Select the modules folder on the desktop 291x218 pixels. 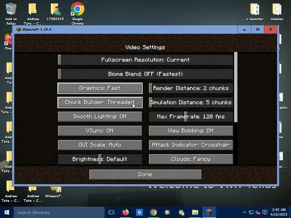pos(277,11)
